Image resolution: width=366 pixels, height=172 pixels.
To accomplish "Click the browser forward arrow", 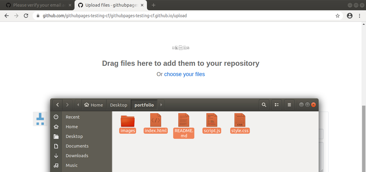I will click(16, 16).
